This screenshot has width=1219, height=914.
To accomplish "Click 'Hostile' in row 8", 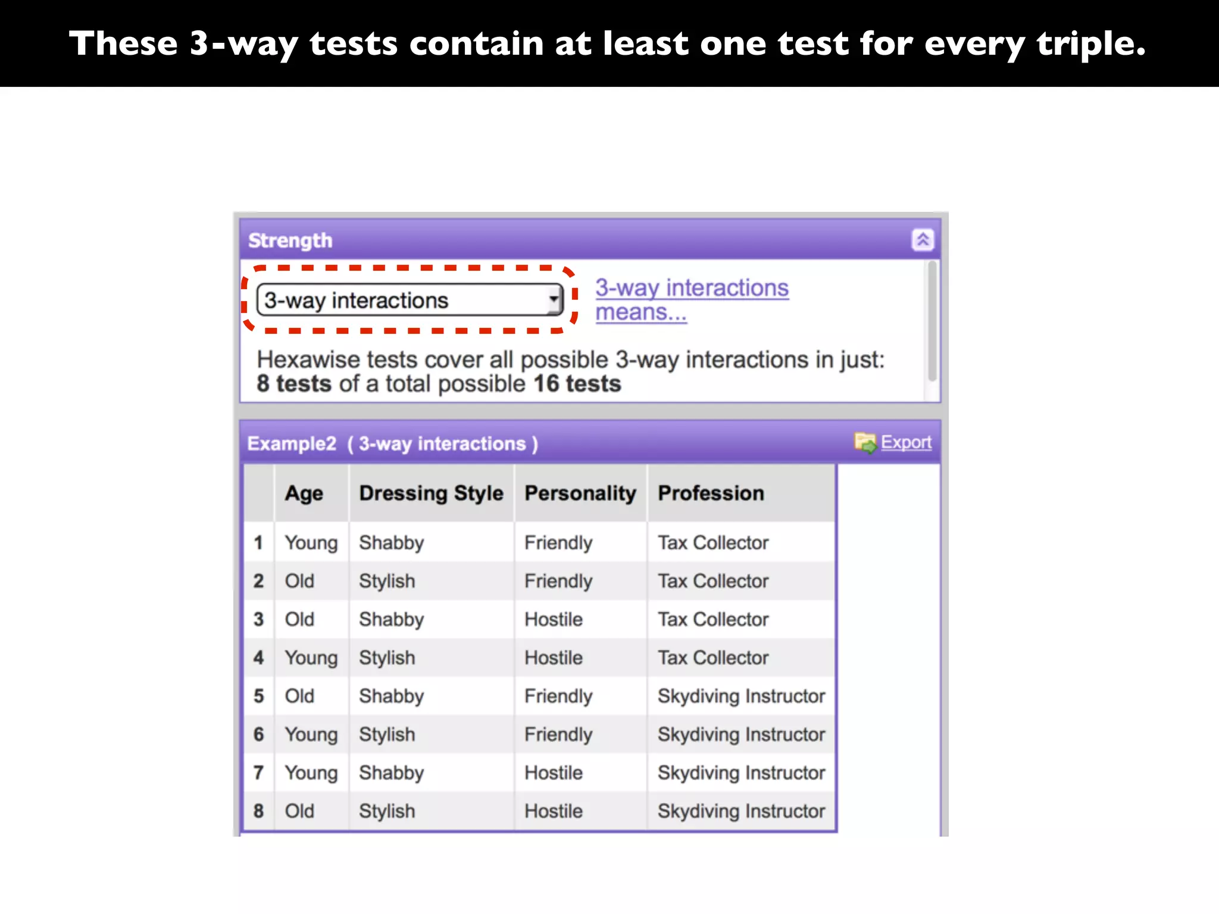I will point(554,811).
